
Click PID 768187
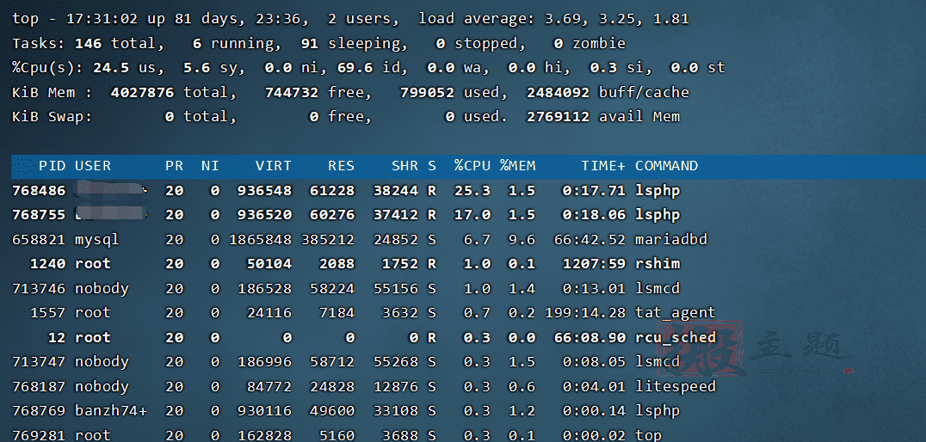click(39, 386)
